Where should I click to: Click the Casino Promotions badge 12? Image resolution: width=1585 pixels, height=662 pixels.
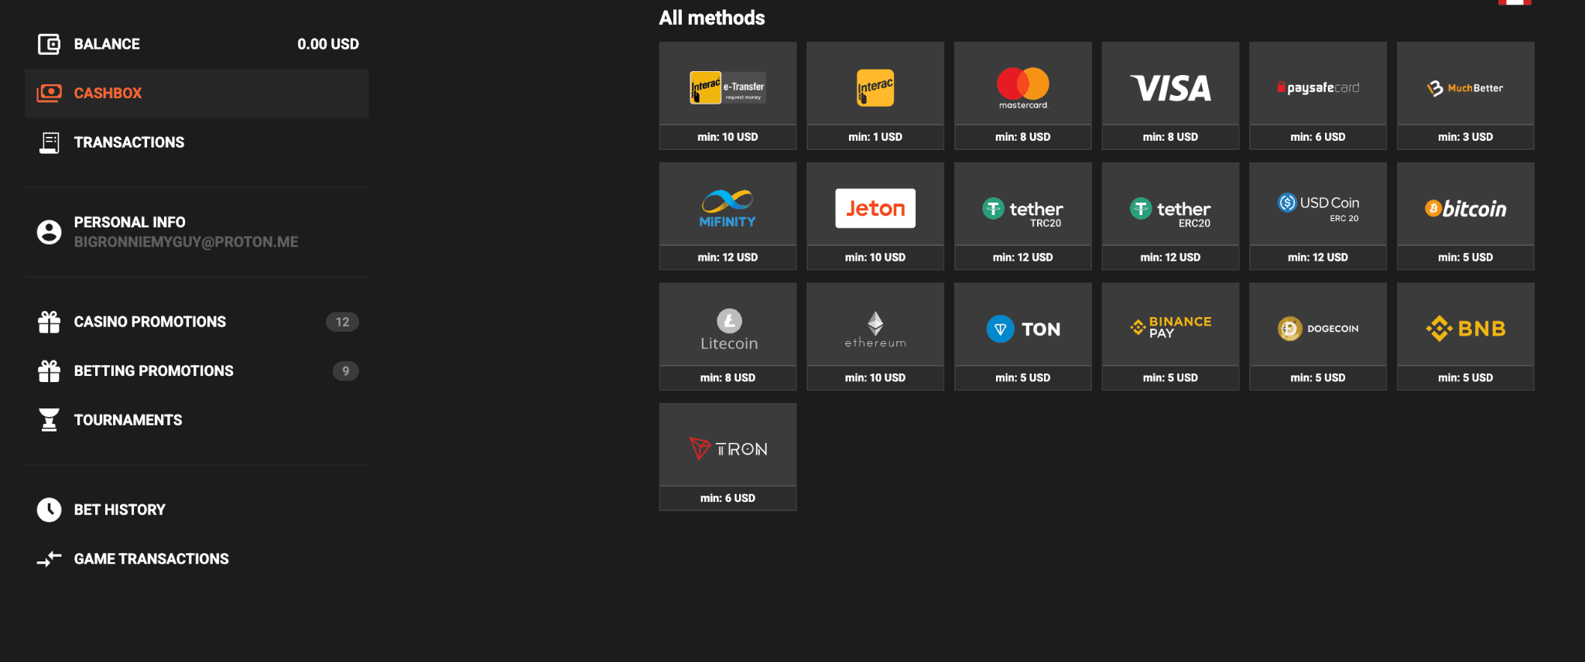pyautogui.click(x=342, y=322)
